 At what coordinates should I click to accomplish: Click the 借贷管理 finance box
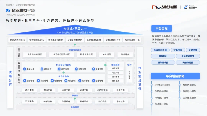tap(116, 77)
